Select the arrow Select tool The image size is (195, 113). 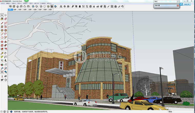point(2,15)
